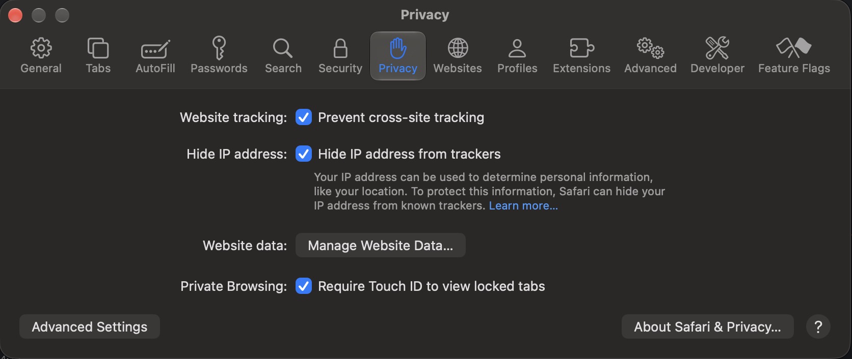Open AutoFill preferences

(x=155, y=56)
